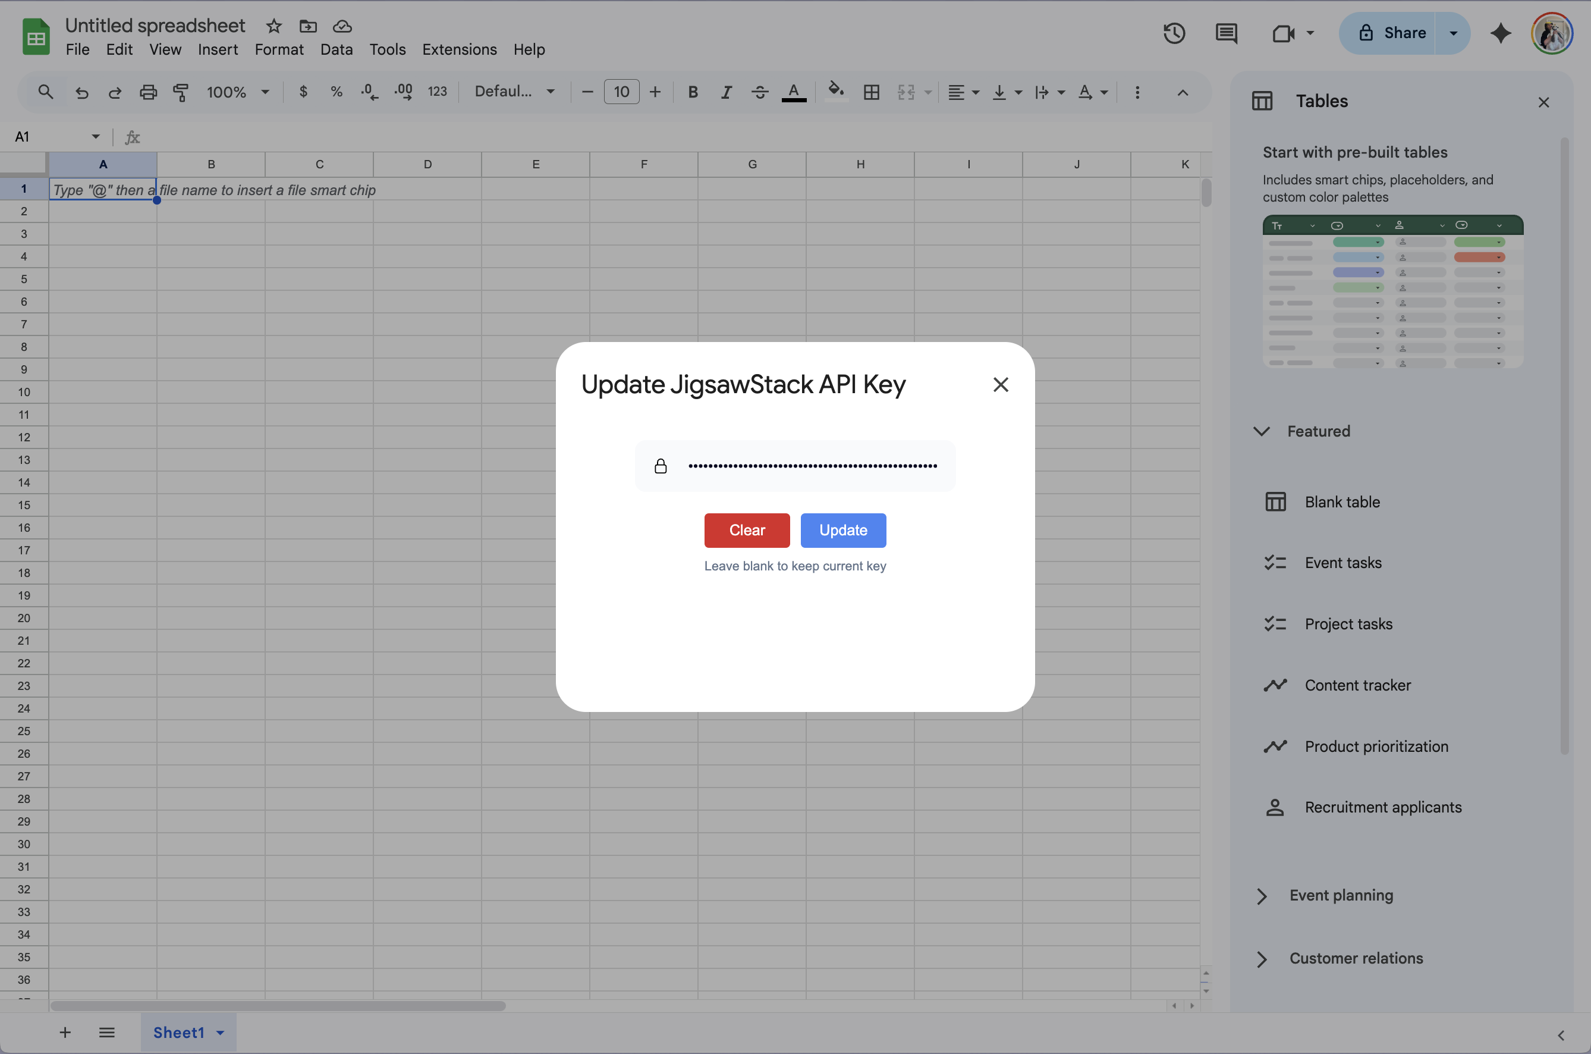The height and width of the screenshot is (1054, 1591).
Task: Open the File menu
Action: [77, 50]
